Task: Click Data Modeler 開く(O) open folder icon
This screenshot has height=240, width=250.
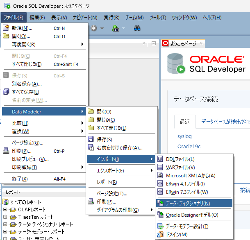Action: 91,111
